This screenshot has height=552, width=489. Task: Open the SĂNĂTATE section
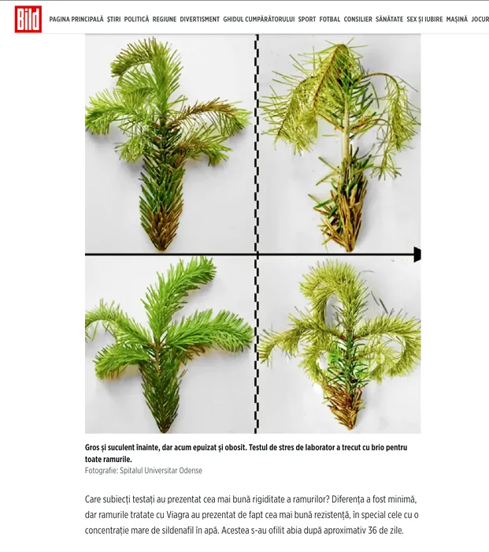point(390,20)
